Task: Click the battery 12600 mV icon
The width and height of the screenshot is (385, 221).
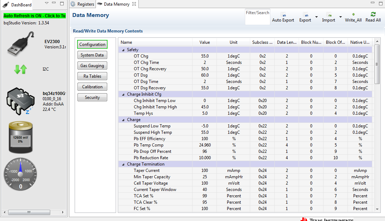Action: tap(21, 137)
